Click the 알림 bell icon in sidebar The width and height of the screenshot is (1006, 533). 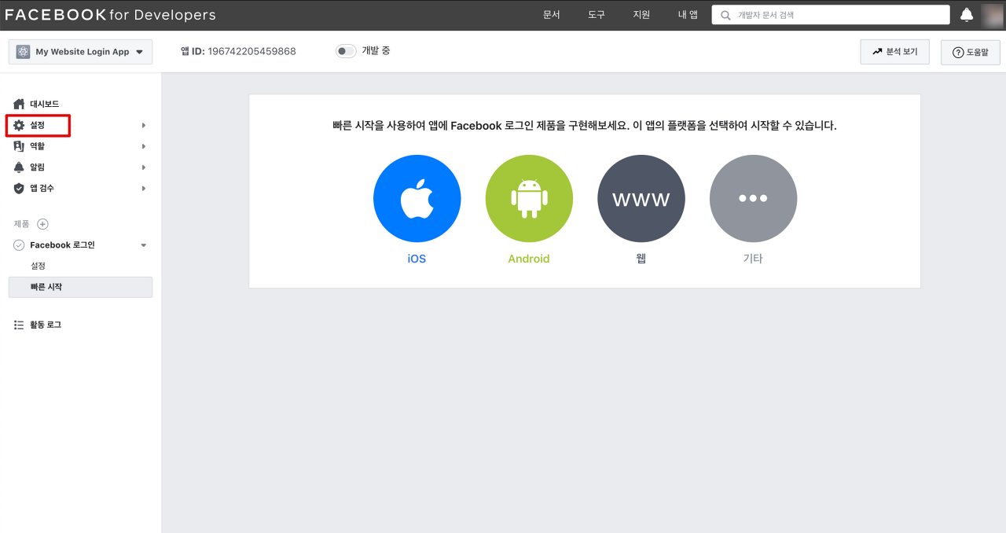20,167
